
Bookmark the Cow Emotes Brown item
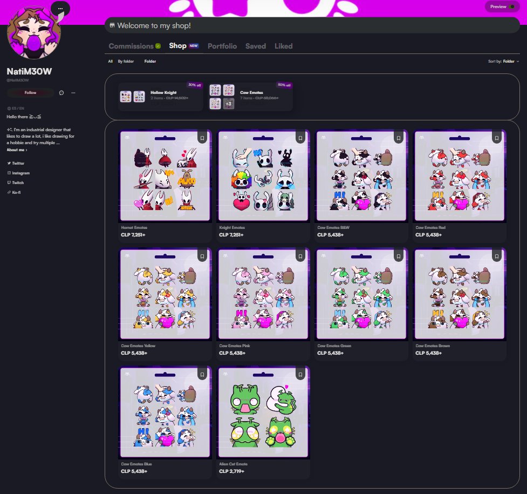497,256
